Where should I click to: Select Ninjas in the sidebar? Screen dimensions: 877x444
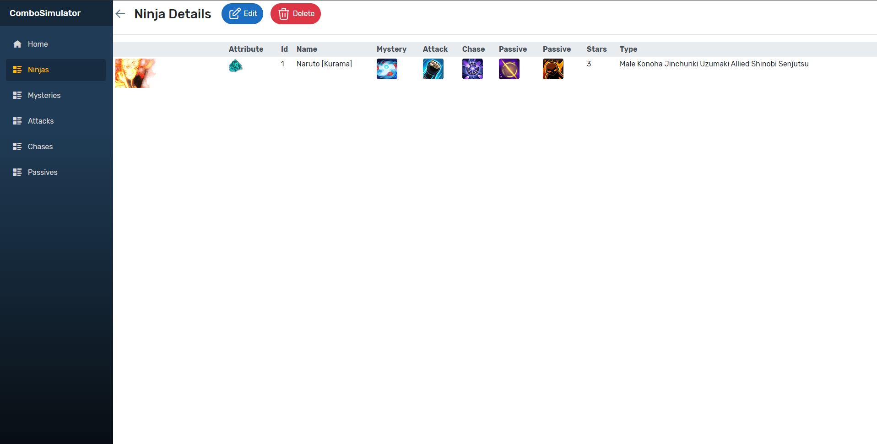[x=56, y=70]
